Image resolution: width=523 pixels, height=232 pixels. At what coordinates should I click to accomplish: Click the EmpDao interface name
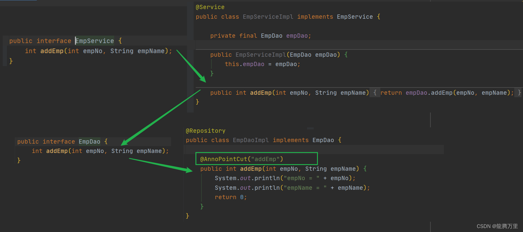[x=90, y=141]
